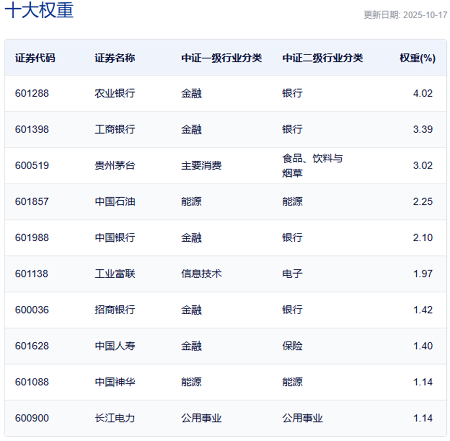Select the 农业银行 name cell
This screenshot has height=441, width=450.
[115, 94]
